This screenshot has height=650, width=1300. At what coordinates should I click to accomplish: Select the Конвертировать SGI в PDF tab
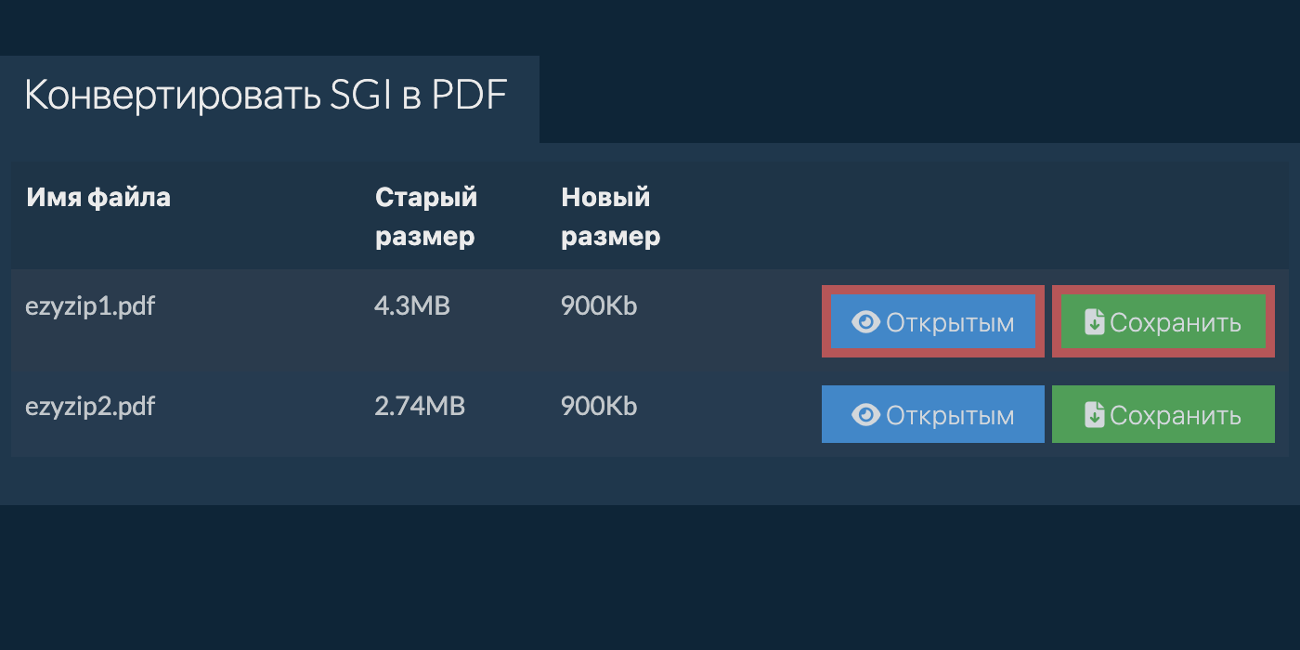coord(266,97)
